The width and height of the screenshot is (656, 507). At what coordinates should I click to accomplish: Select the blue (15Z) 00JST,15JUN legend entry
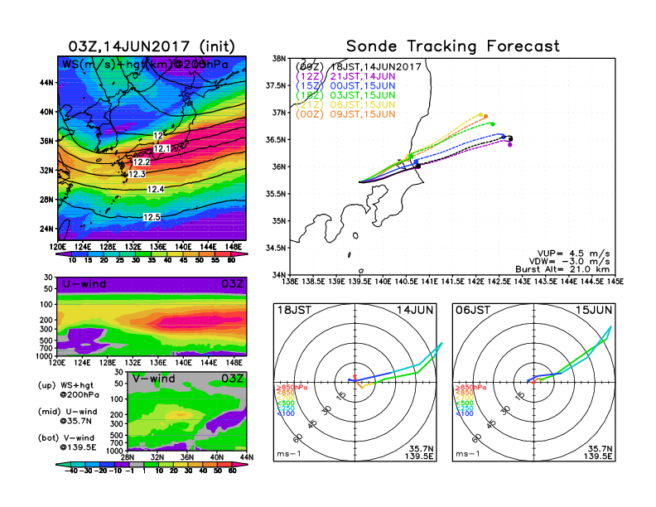click(x=345, y=86)
